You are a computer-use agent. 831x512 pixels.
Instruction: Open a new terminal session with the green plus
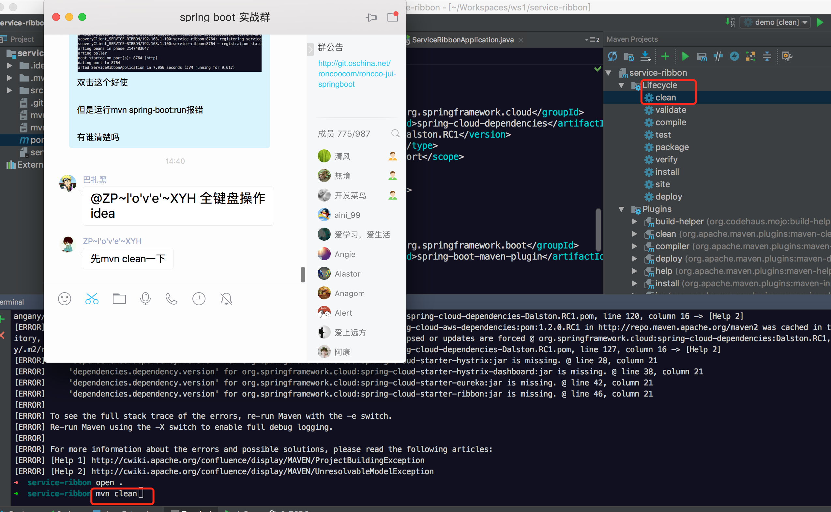(2, 319)
